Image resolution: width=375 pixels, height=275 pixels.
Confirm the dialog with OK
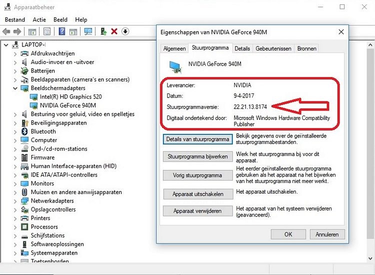click(288, 234)
